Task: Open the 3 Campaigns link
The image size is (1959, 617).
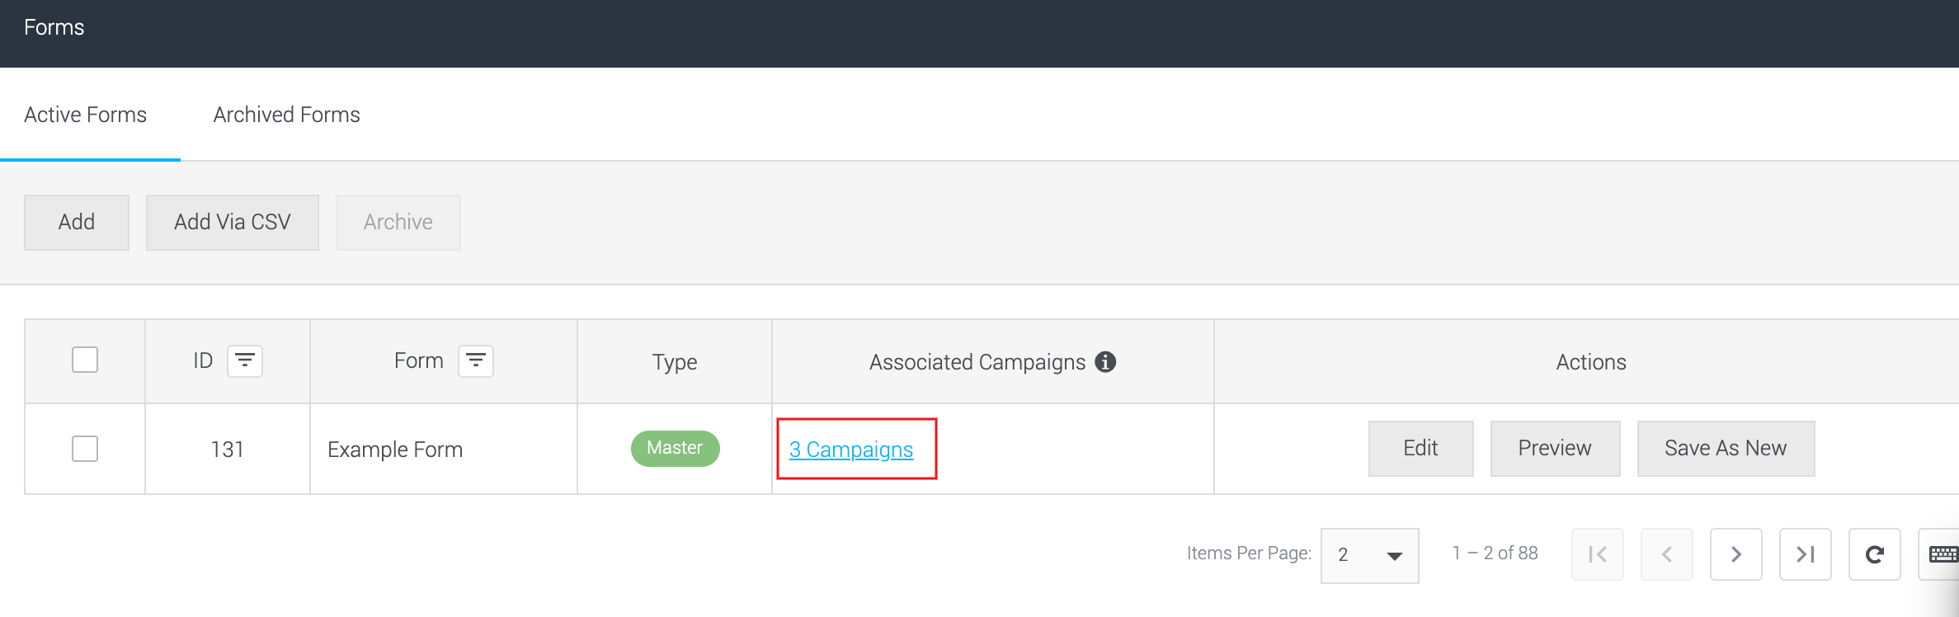Action: (851, 450)
